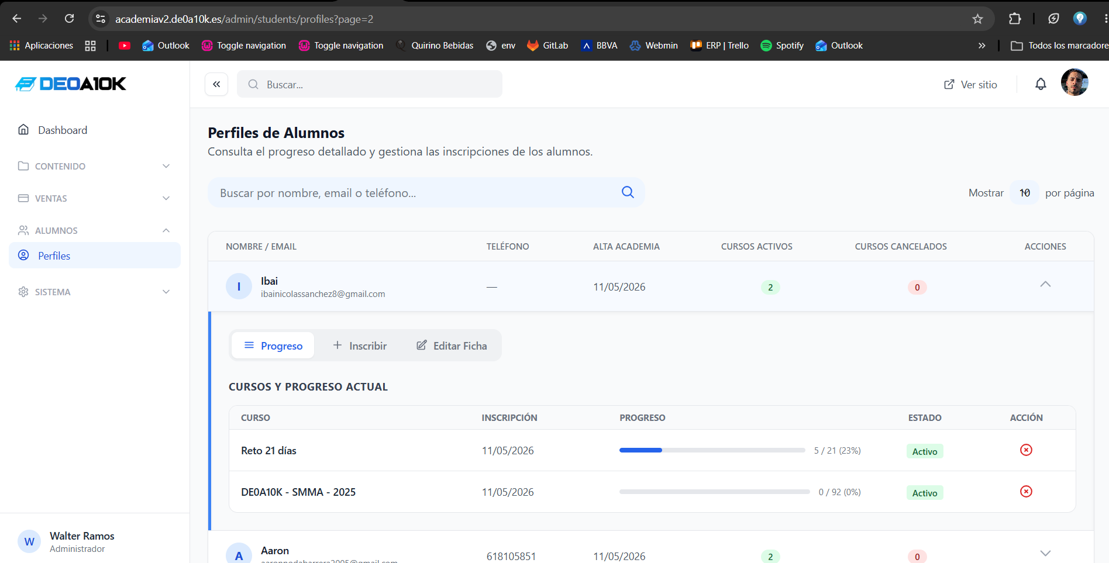Change rows per page selector
This screenshot has width=1109, height=563.
tap(1025, 192)
